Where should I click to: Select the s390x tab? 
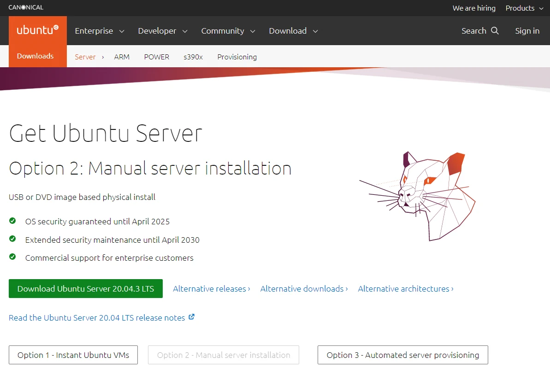click(x=193, y=57)
